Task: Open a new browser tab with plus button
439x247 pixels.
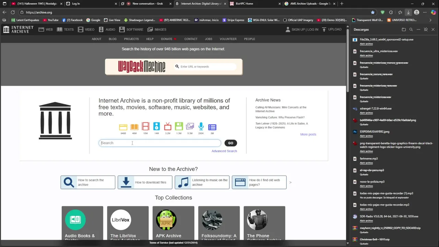Action: click(x=342, y=4)
